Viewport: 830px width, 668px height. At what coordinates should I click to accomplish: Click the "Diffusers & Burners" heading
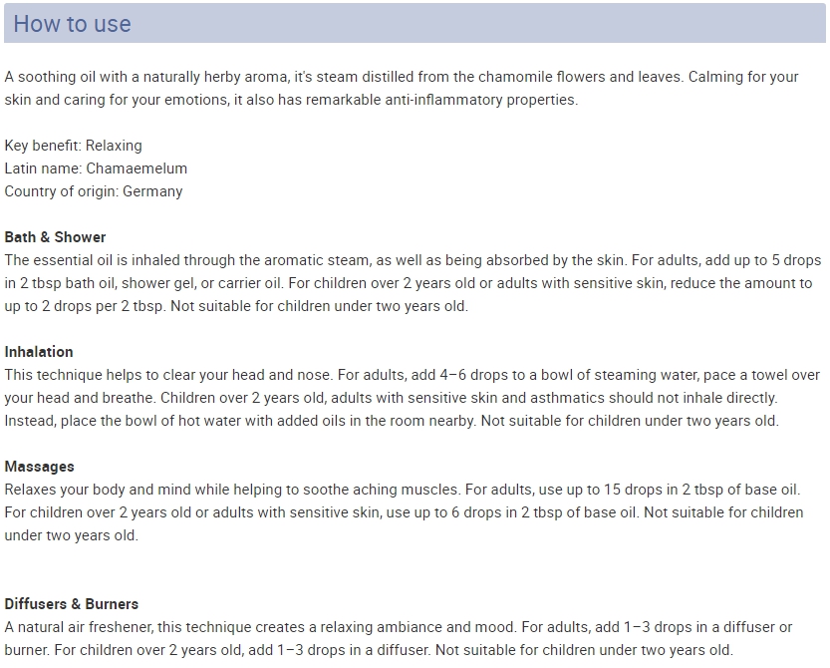coord(71,604)
